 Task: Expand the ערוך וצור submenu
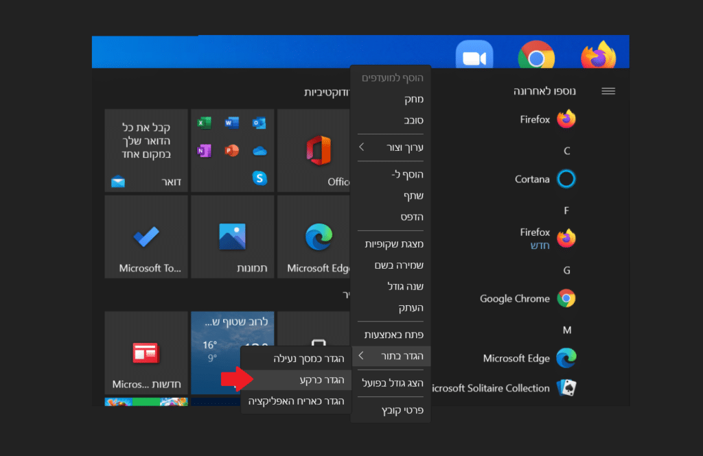(x=391, y=147)
